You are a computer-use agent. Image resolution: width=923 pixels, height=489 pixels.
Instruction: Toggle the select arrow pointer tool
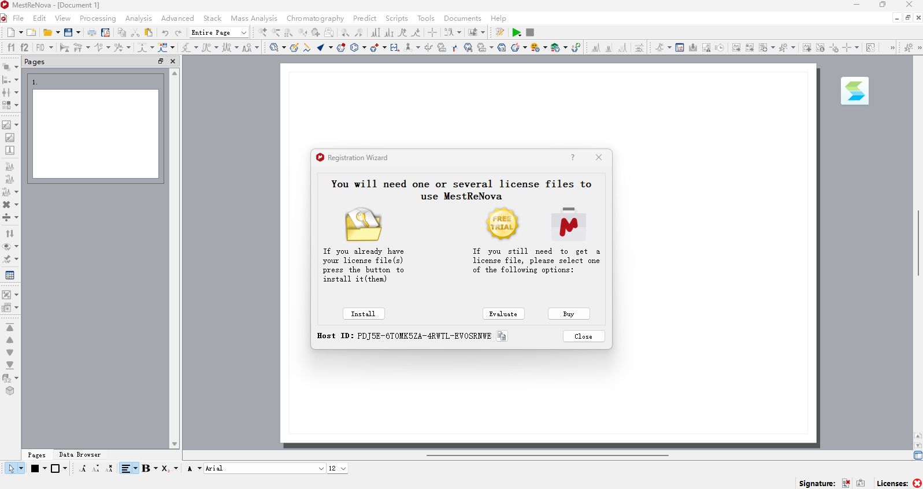pos(11,468)
